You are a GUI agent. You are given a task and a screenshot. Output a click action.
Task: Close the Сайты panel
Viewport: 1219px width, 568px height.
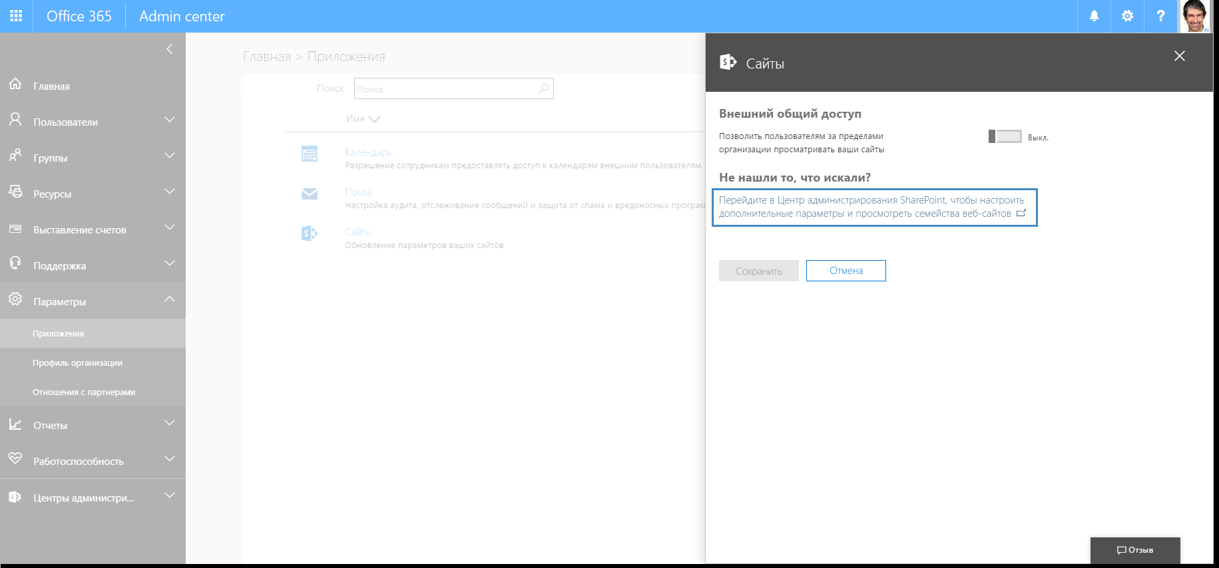tap(1179, 56)
